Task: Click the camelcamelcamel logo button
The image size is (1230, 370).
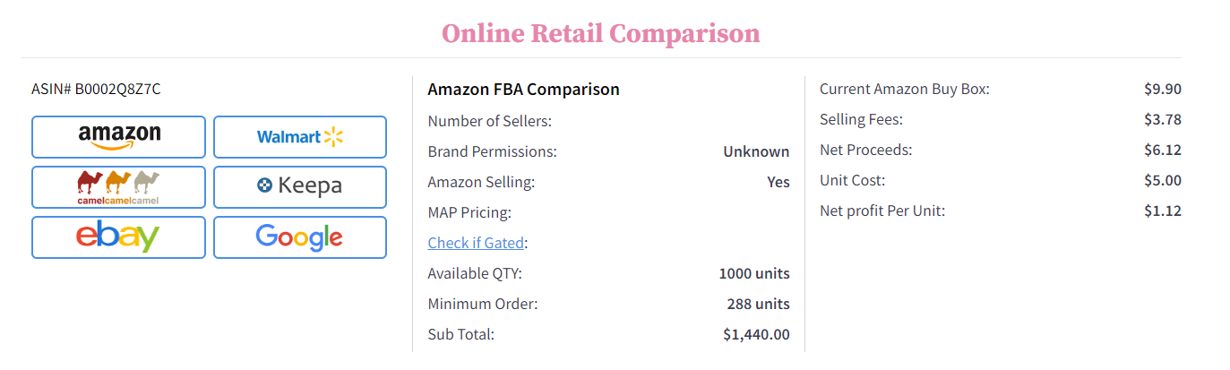Action: [x=119, y=187]
